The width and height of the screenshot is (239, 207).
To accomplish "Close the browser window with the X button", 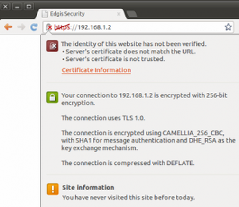I will click(x=5, y=7).
